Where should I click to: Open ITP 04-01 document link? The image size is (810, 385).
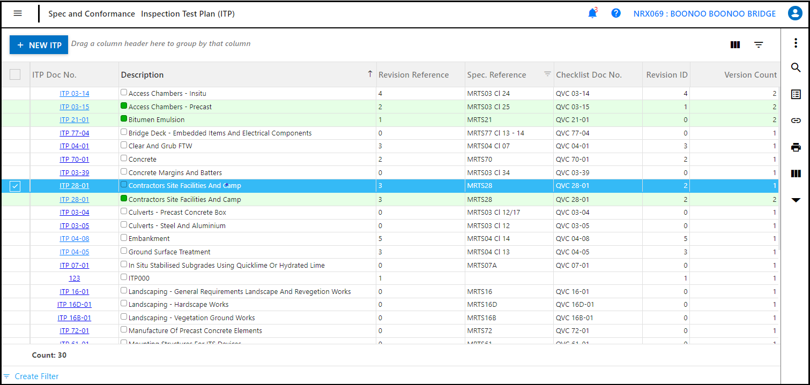click(75, 146)
